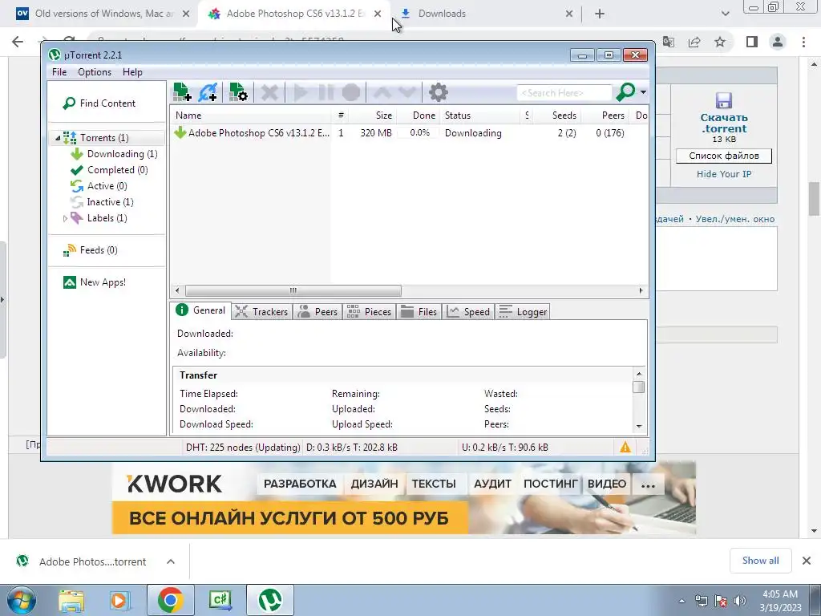Open Preferences with the gear icon
This screenshot has width=821, height=616.
[x=439, y=93]
